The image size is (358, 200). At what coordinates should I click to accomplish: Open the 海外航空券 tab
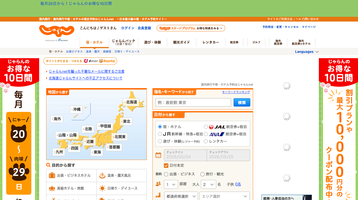[x=278, y=42]
